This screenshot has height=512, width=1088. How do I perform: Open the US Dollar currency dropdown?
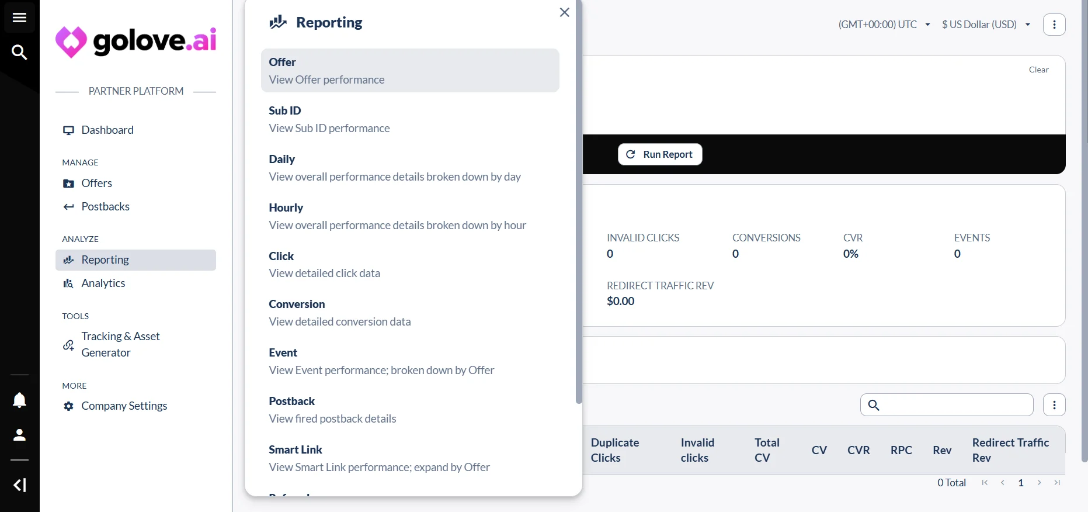[x=986, y=25]
